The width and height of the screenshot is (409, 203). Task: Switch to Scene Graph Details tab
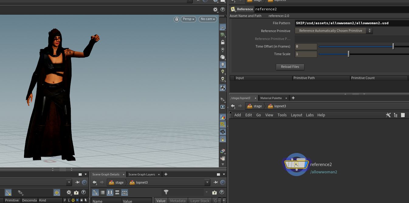[106, 175]
